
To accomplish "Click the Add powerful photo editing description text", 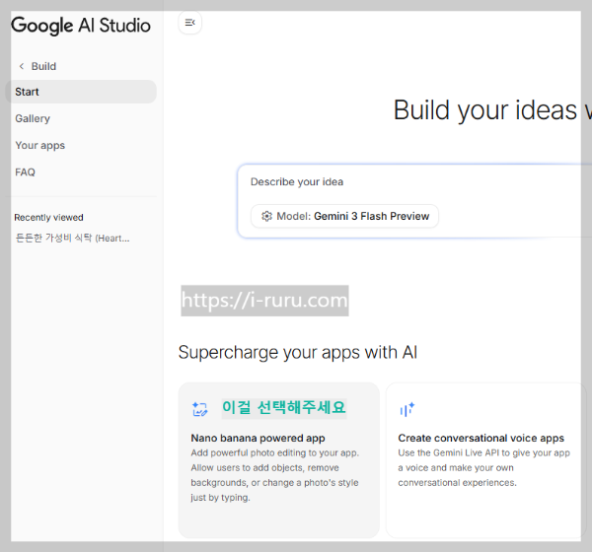I will coord(275,475).
